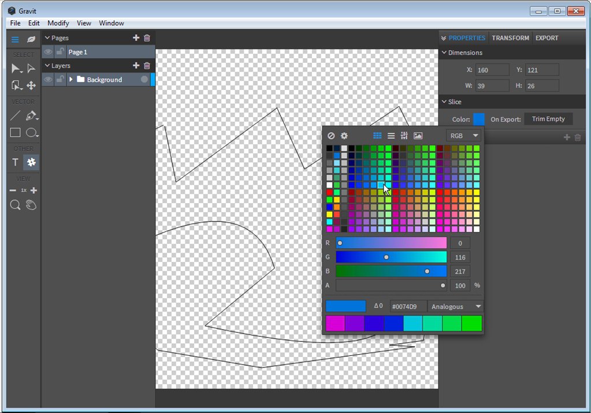Image resolution: width=591 pixels, height=413 pixels.
Task: Click the hex color input field
Action: tap(408, 306)
